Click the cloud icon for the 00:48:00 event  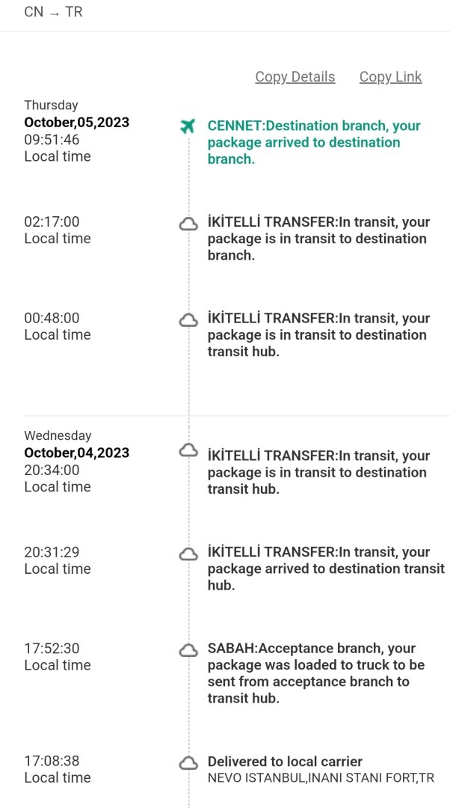click(188, 320)
